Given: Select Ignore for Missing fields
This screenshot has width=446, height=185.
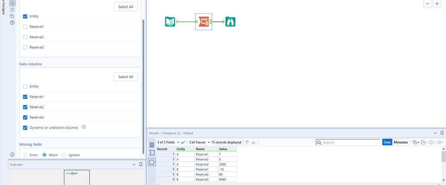Looking at the screenshot, I should (x=64, y=155).
